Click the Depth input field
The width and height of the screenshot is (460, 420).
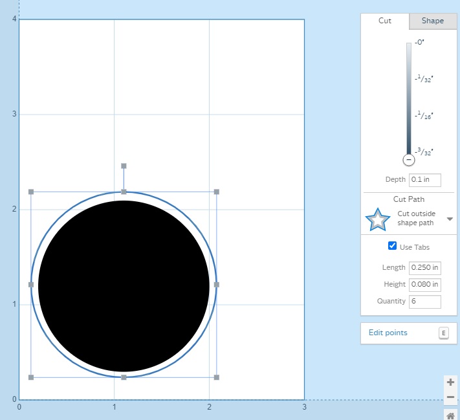tap(424, 179)
